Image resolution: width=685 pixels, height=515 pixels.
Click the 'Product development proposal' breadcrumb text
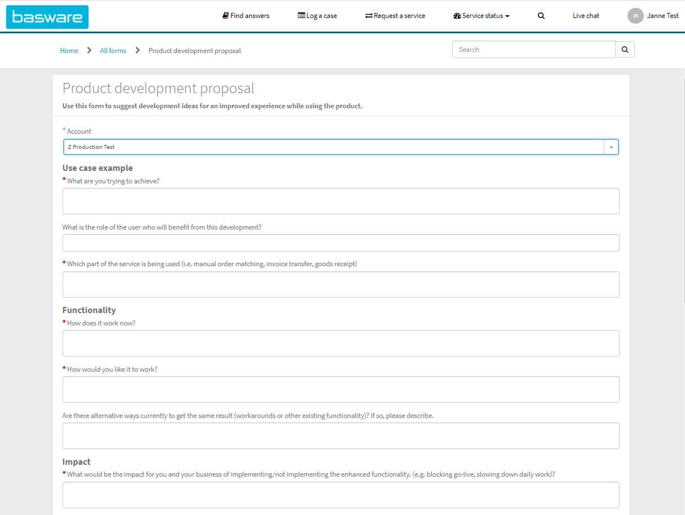pos(195,51)
